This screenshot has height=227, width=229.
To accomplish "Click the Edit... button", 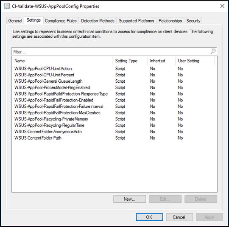I will coord(165,199).
